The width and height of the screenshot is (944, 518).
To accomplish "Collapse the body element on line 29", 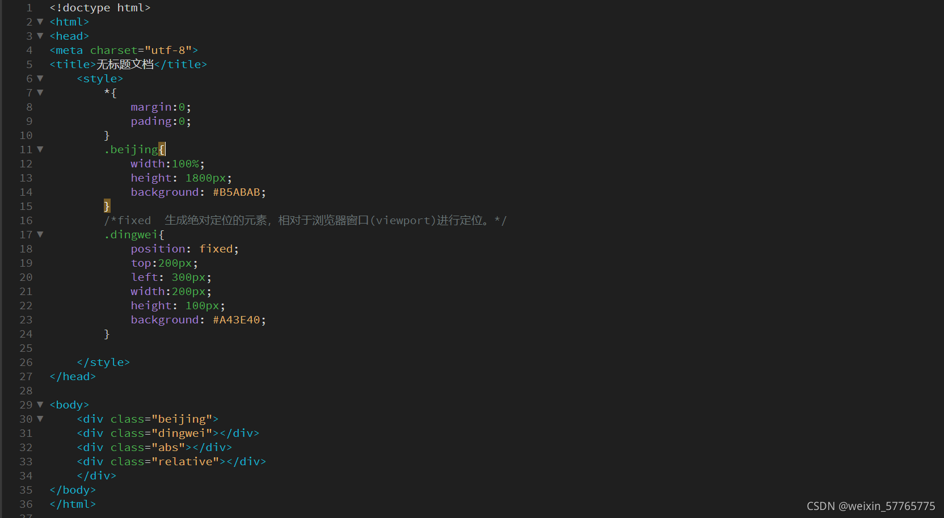I will tap(40, 405).
